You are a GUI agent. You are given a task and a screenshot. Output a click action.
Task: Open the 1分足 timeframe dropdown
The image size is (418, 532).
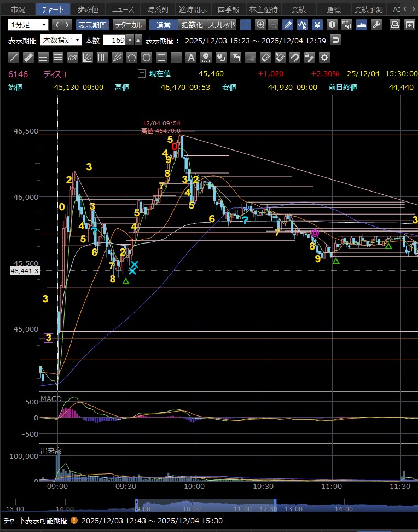point(28,25)
